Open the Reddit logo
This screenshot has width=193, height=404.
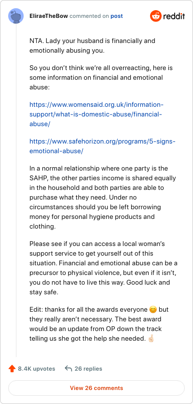(167, 16)
